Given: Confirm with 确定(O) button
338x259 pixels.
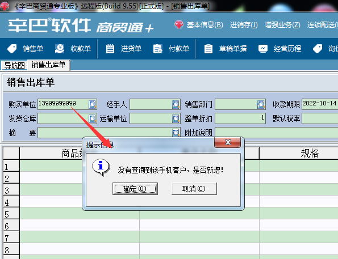Looking at the screenshot, I should pos(135,189).
